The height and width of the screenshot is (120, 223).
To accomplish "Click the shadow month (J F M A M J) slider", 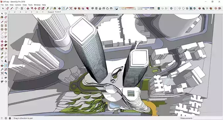I will point(128,8).
